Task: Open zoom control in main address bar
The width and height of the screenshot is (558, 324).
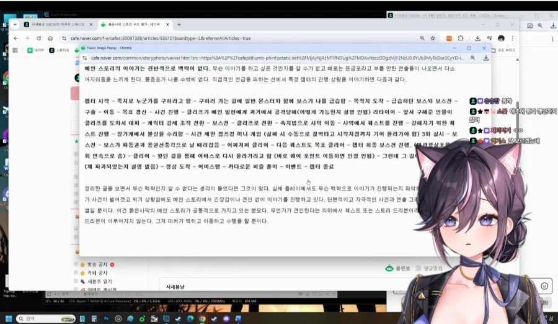Action: tap(422, 38)
